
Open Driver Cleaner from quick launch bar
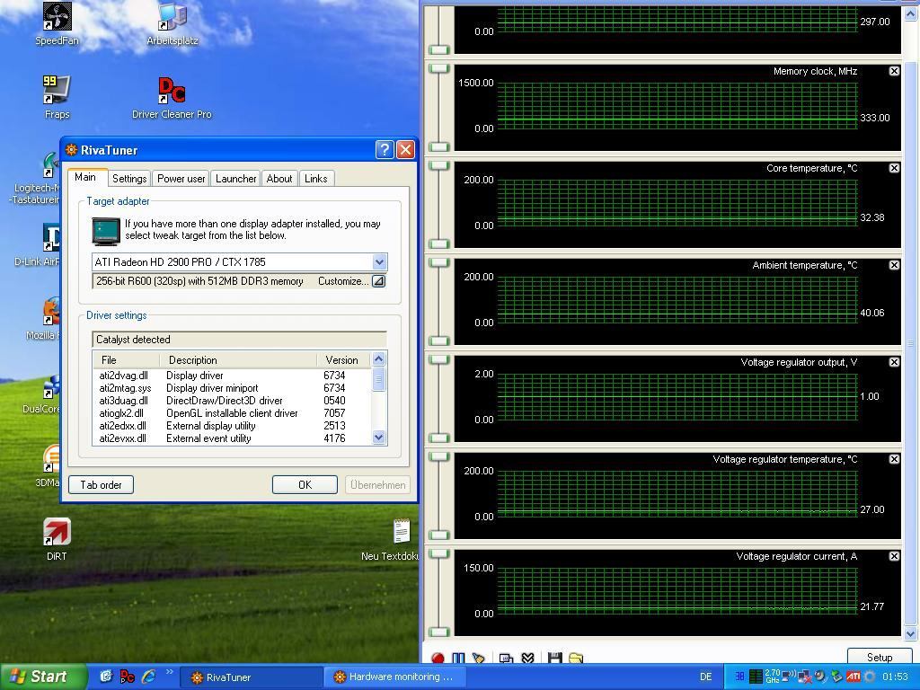pos(127,677)
